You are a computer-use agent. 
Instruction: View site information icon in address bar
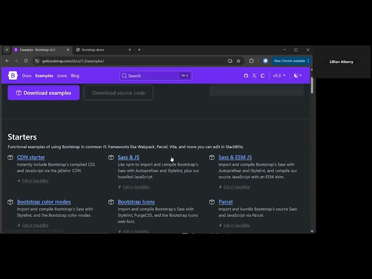37,61
